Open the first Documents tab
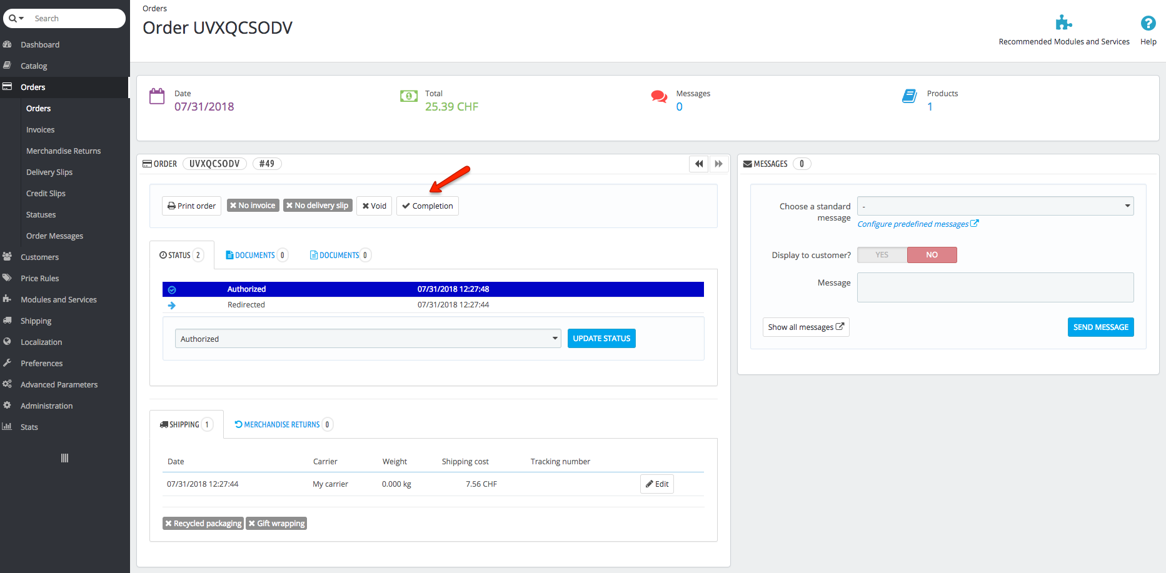 256,255
